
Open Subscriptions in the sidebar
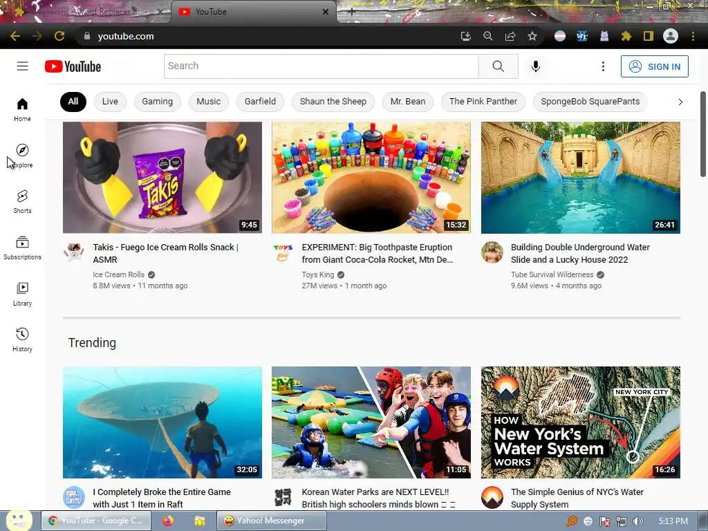coord(22,248)
